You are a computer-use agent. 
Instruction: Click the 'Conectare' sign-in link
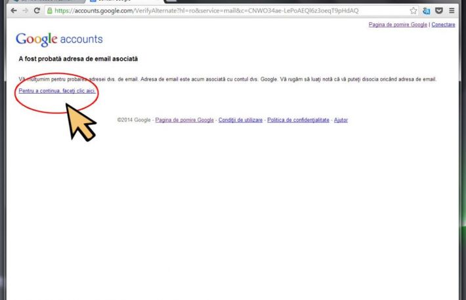[443, 24]
